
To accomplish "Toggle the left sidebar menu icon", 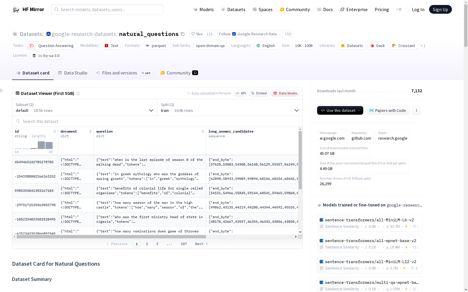I will coord(1,91).
